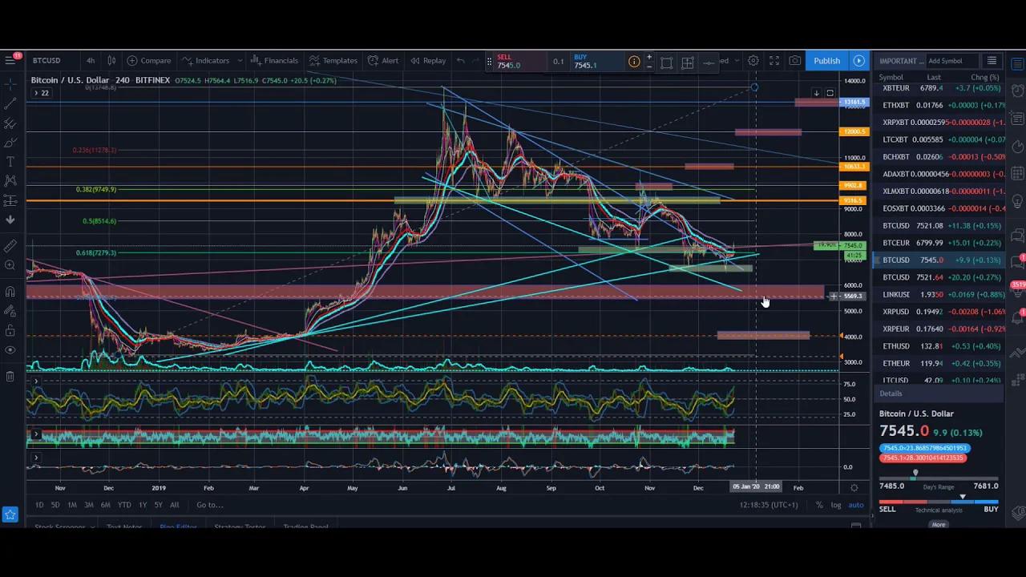
Task: Select XBTEUR watchlist row
Action: 939,88
